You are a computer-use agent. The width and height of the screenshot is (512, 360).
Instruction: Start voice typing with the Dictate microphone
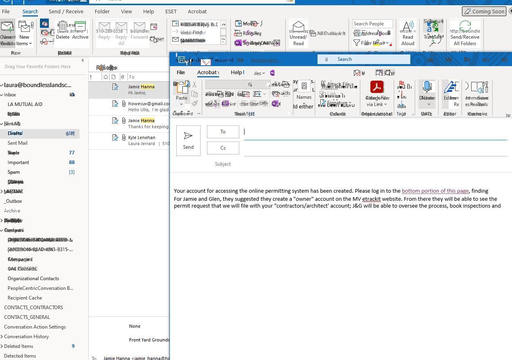coord(427,87)
